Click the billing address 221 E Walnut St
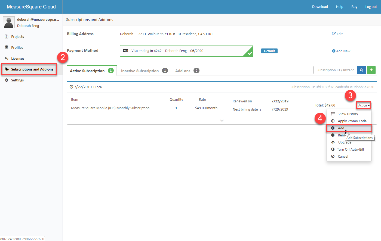This screenshot has width=381, height=241. click(x=176, y=34)
